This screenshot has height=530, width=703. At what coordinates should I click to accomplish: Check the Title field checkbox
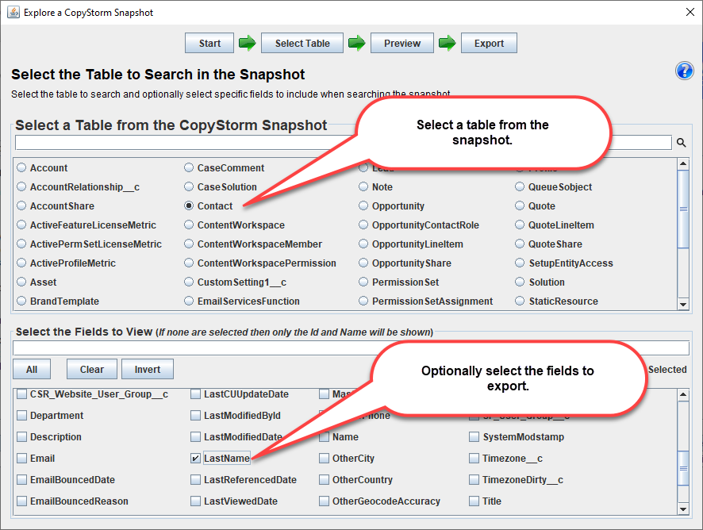point(474,501)
